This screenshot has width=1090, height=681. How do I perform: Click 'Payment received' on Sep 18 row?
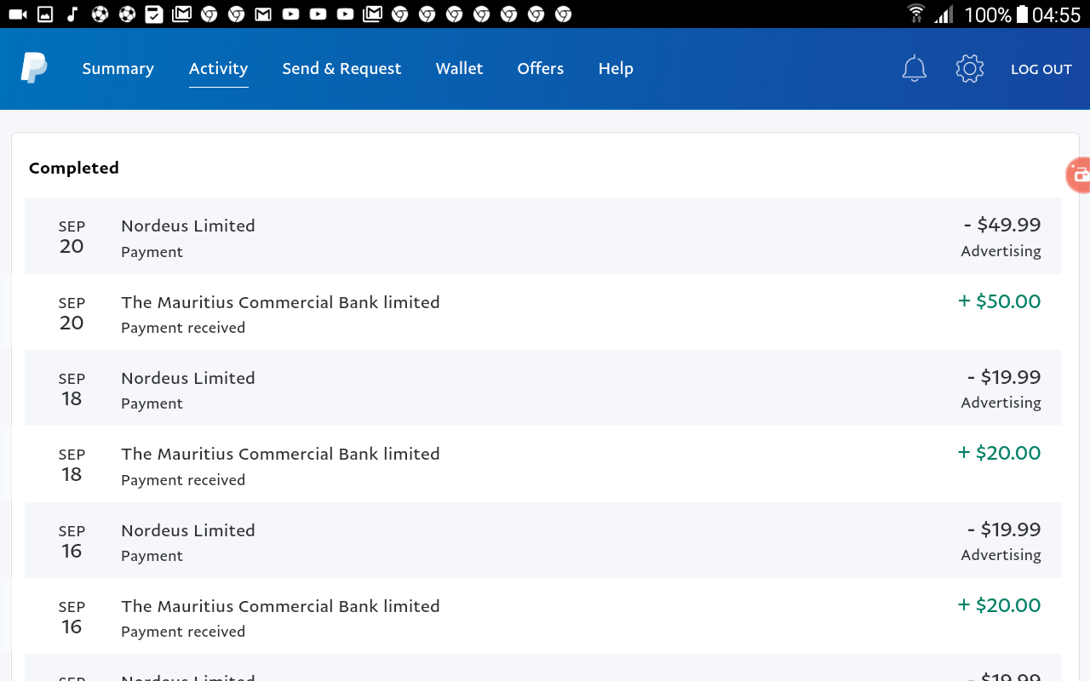click(183, 480)
